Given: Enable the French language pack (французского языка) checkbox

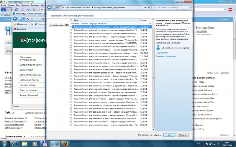Looking at the screenshot, I should pos(71,112).
